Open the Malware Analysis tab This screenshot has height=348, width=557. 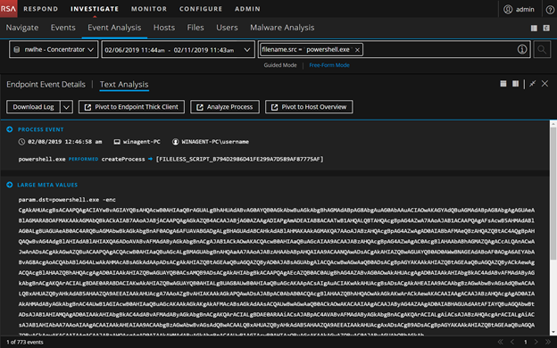click(x=282, y=28)
